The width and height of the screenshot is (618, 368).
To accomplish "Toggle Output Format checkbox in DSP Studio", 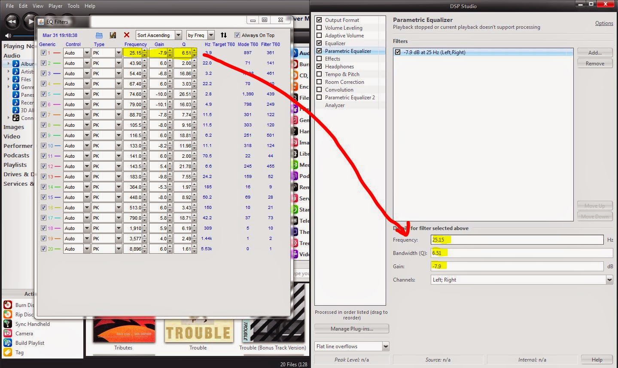I will coord(319,20).
